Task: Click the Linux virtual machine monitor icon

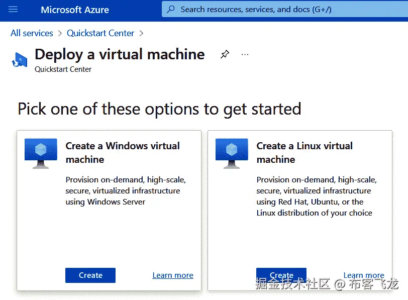Action: [232, 153]
